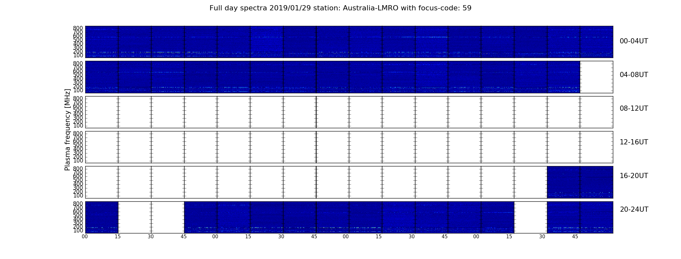Click the 04-08UT panel label
This screenshot has width=681, height=259.
pyautogui.click(x=634, y=75)
